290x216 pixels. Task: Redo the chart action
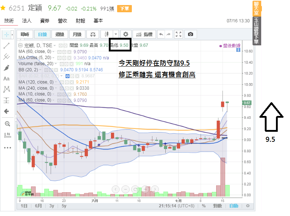pos(169,34)
